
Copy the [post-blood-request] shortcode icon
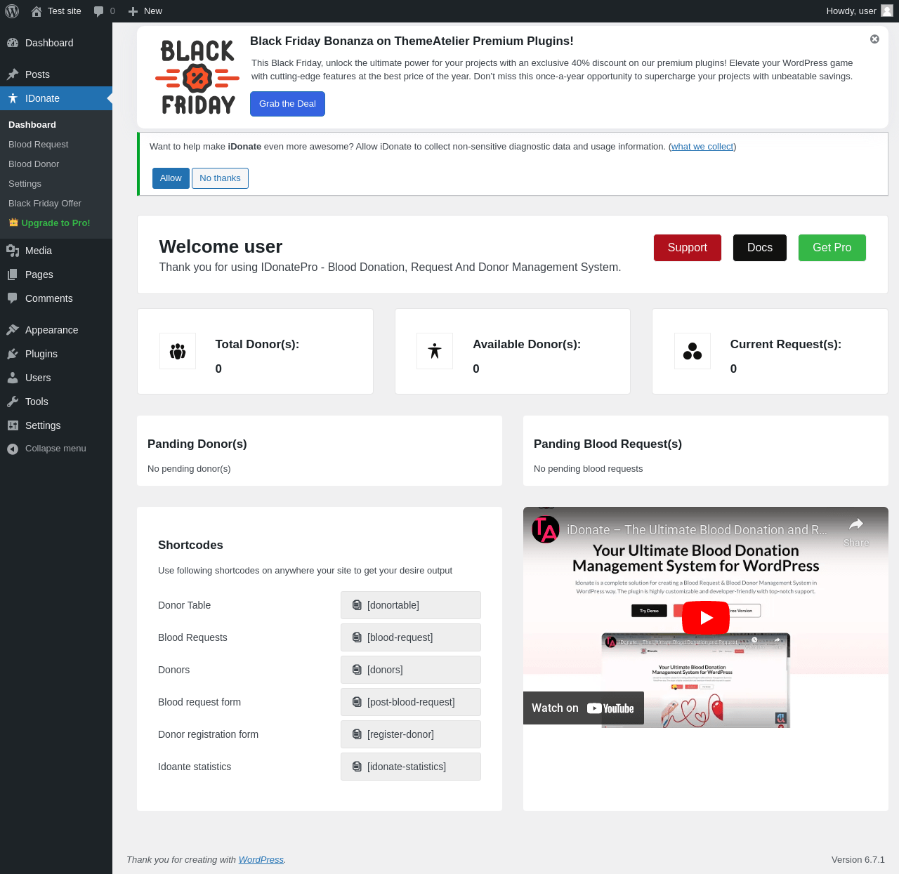(x=357, y=702)
